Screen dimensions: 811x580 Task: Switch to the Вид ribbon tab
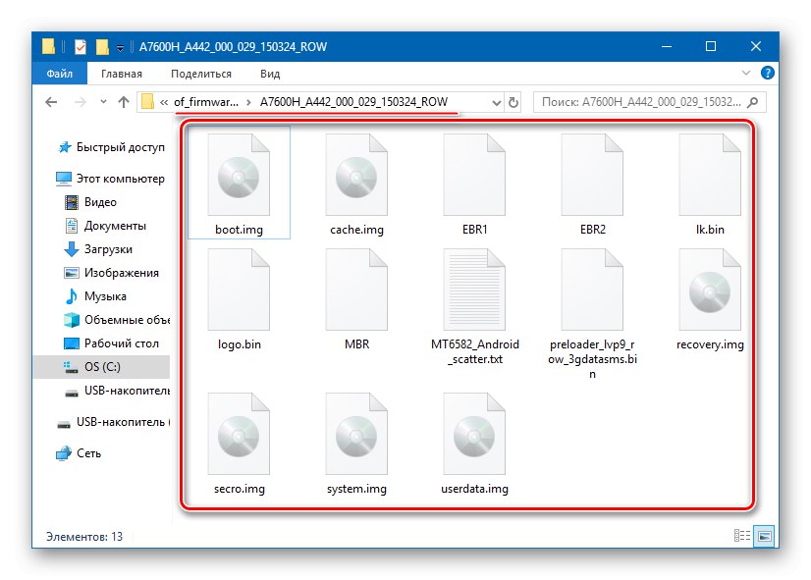269,73
